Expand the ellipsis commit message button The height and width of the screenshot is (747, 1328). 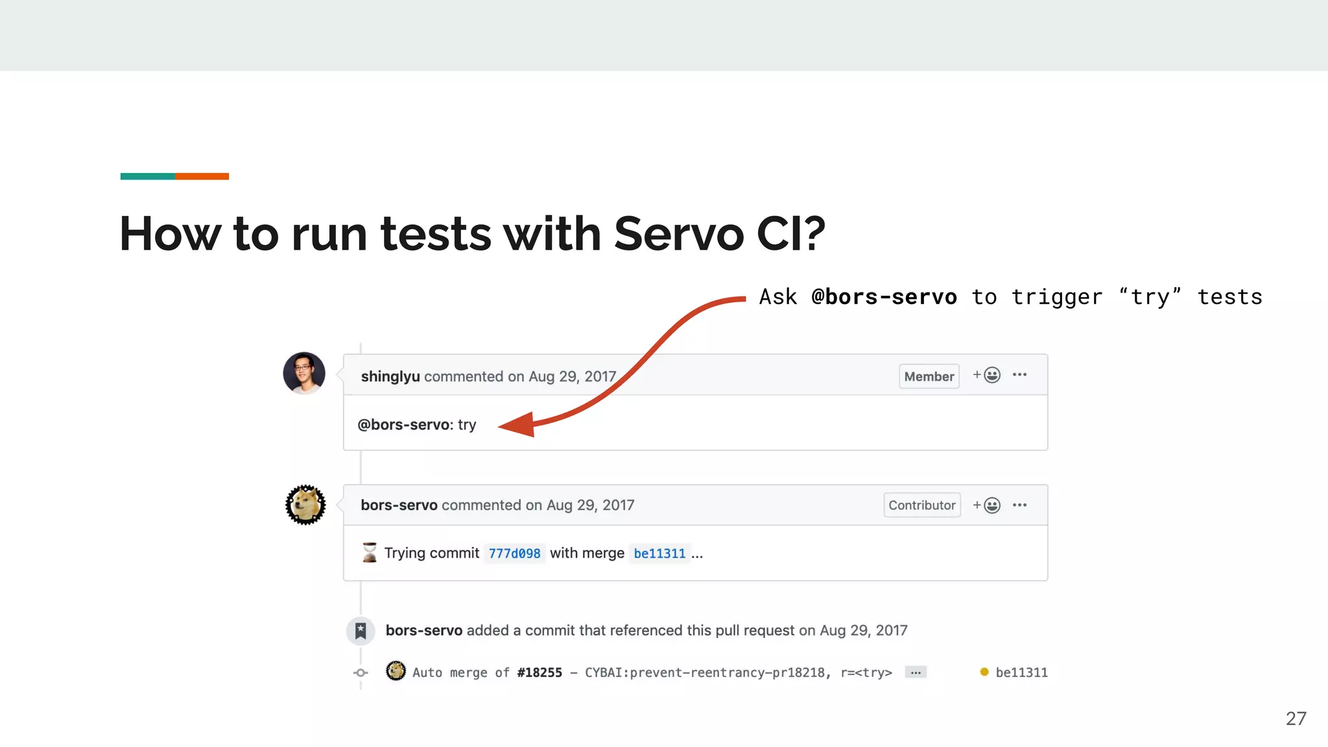916,672
